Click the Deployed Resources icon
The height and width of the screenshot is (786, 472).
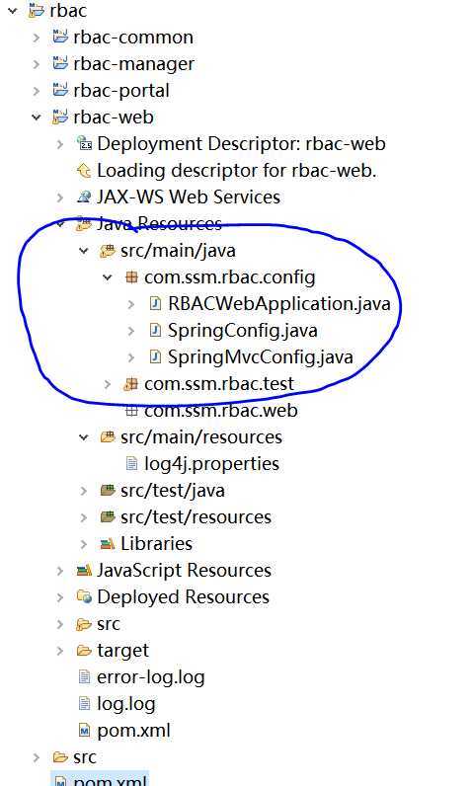coord(84,596)
